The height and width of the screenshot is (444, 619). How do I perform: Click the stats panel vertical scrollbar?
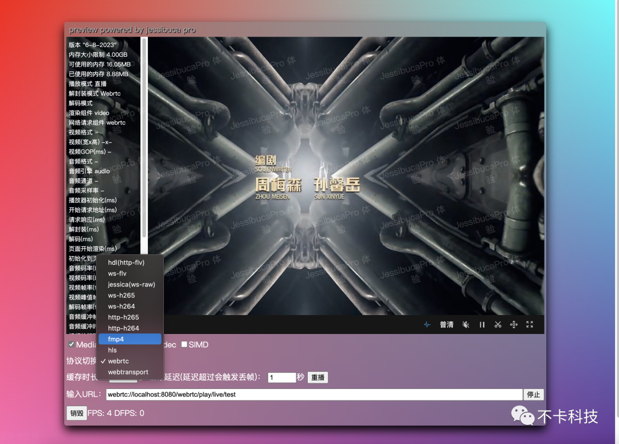tap(144, 138)
